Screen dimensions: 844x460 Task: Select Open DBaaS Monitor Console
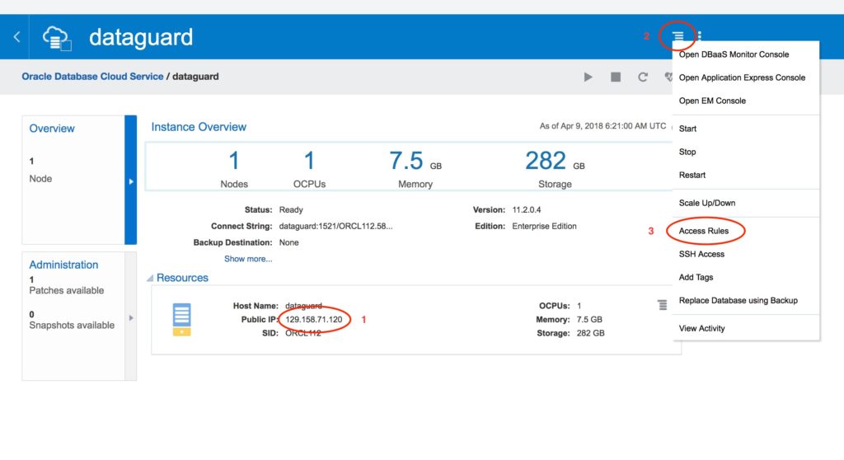tap(734, 54)
